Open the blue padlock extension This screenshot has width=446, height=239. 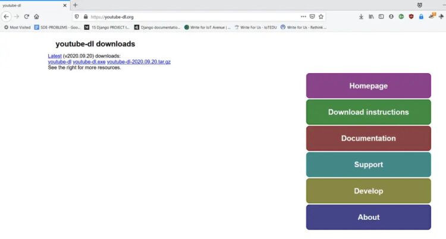pos(421,17)
